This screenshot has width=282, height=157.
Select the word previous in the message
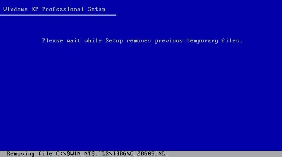tap(169, 41)
